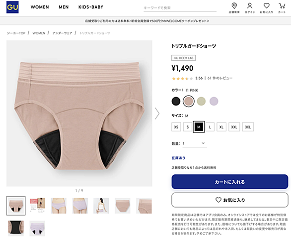Show next product image with arrow
Viewport: 291px width, 239px height.
(157, 113)
